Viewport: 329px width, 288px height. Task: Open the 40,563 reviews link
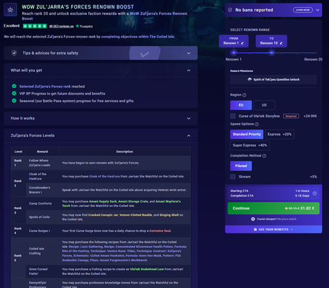[61, 26]
